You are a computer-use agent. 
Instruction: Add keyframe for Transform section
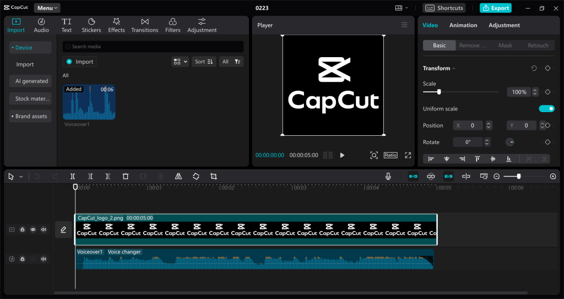547,68
